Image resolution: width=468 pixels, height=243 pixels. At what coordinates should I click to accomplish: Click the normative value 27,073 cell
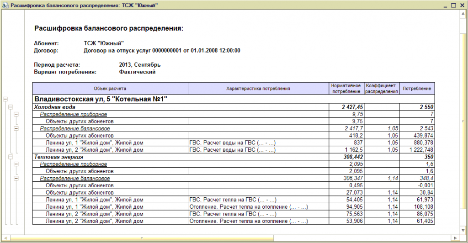(x=346, y=193)
